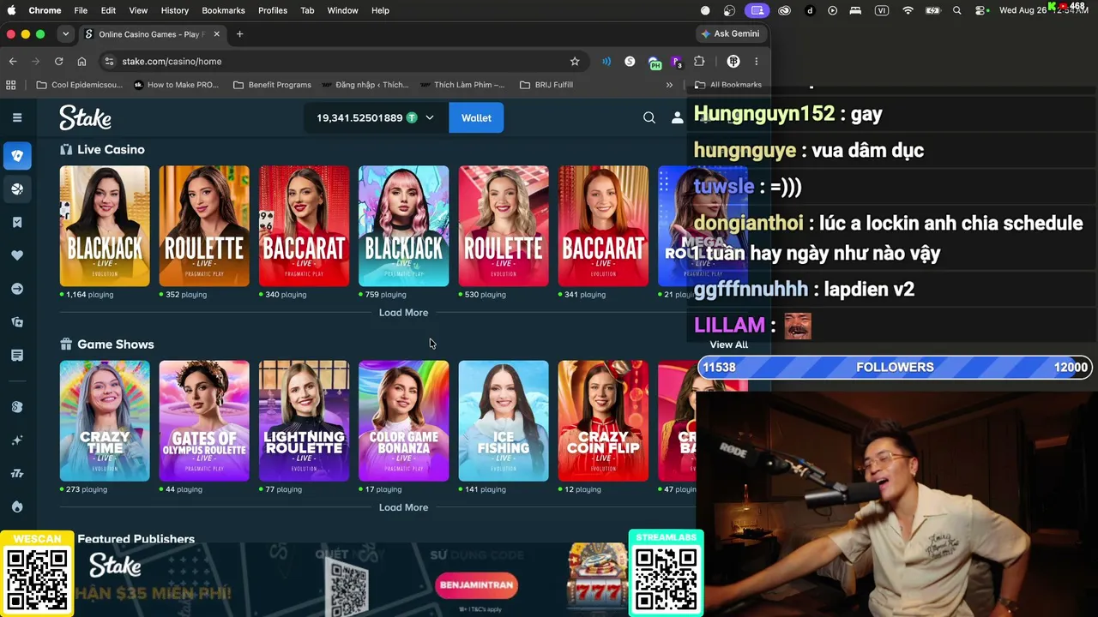Viewport: 1098px width, 617px height.
Task: Open Gates of Olympus Roulette game
Action: coord(204,421)
